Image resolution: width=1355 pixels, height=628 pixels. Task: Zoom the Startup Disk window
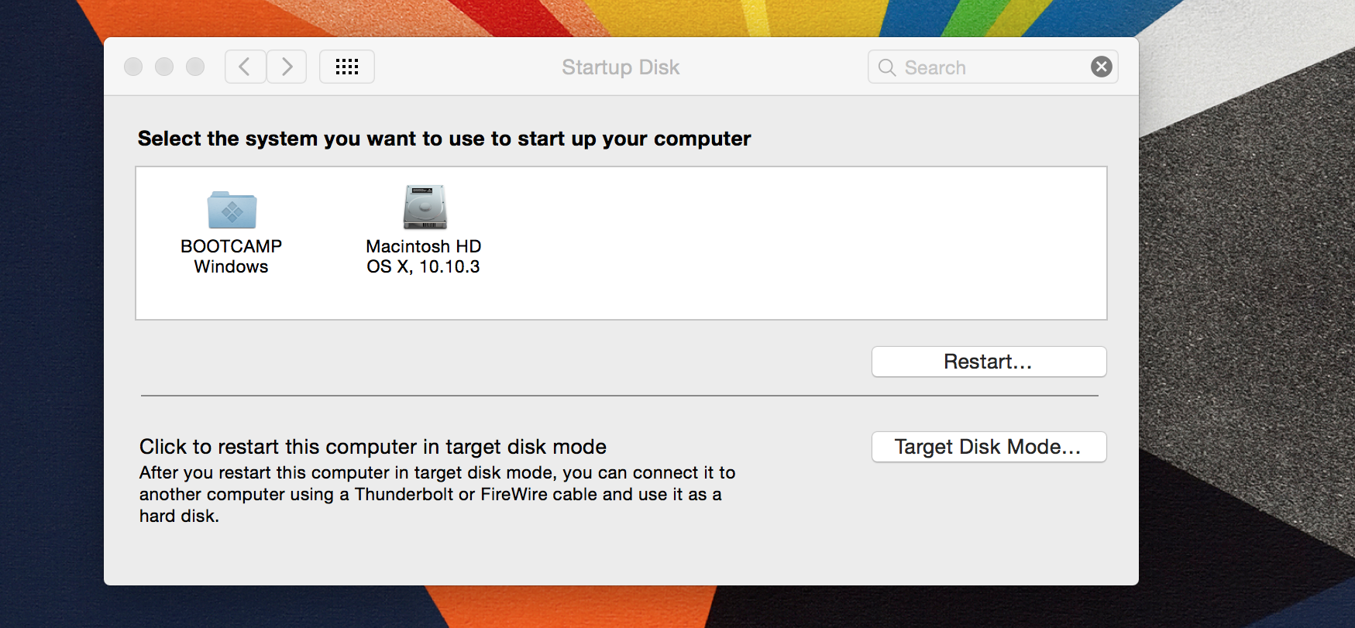pos(195,67)
